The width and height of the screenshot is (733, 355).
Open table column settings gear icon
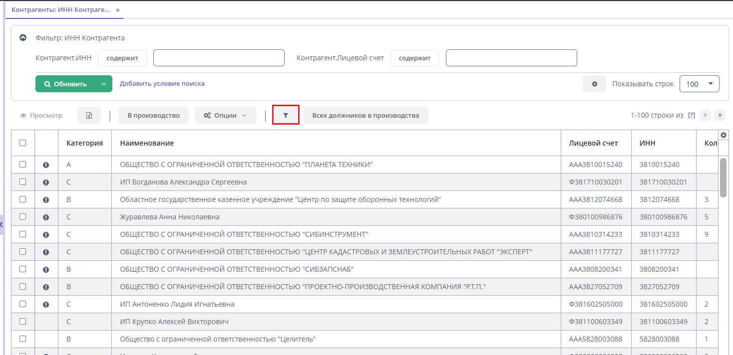point(724,135)
